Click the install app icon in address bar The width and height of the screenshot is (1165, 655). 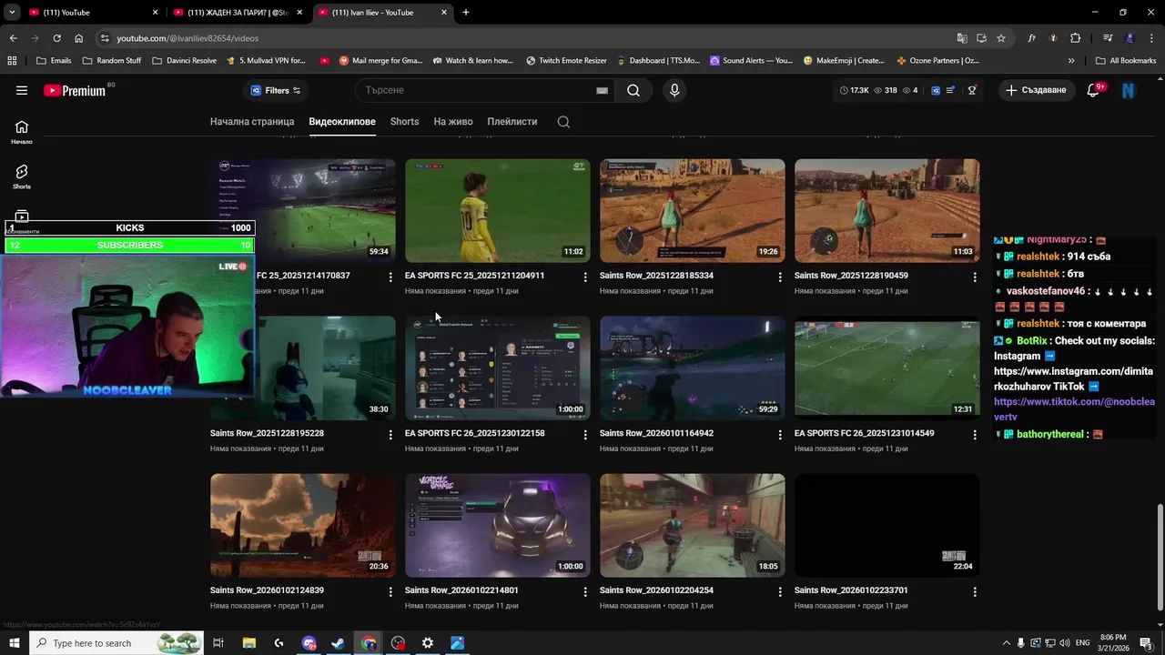981,38
